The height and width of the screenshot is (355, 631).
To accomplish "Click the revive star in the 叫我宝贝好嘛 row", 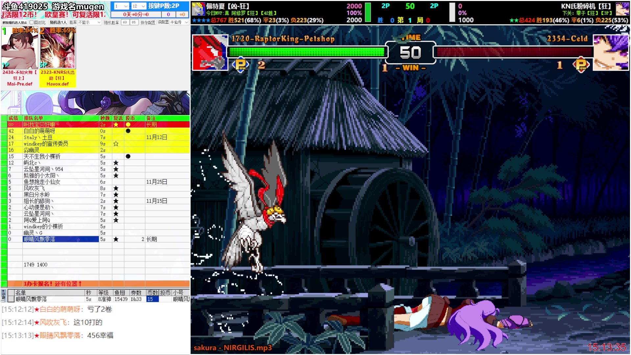I will (116, 125).
